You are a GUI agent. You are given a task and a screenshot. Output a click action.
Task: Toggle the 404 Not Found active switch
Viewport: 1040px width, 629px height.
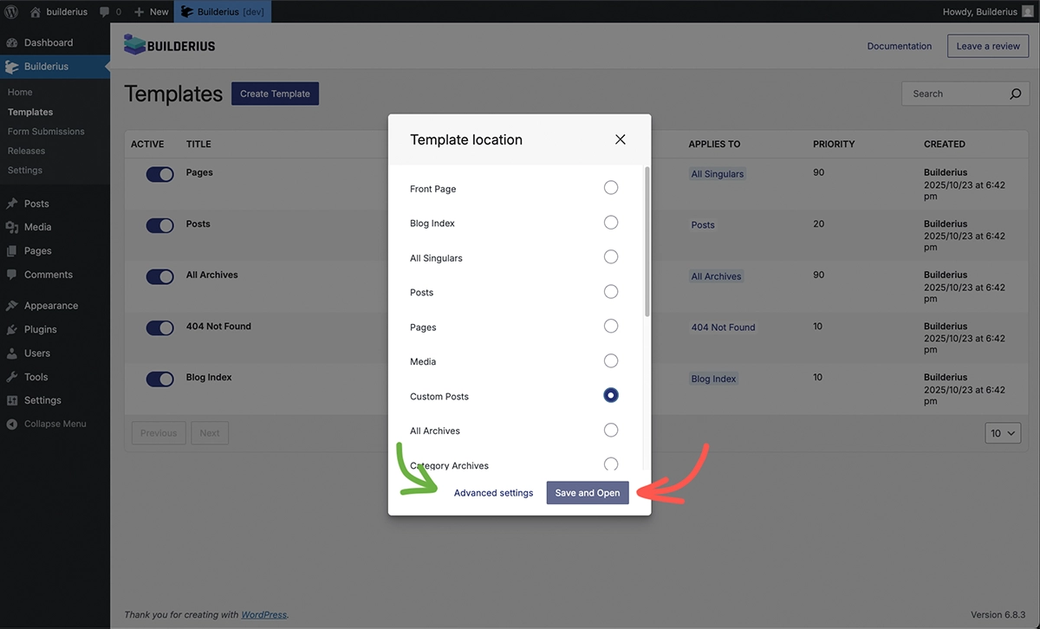pyautogui.click(x=159, y=327)
